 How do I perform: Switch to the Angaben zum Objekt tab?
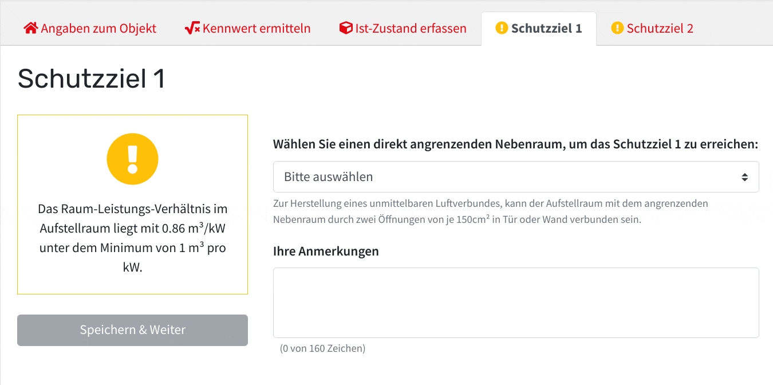pyautogui.click(x=90, y=28)
